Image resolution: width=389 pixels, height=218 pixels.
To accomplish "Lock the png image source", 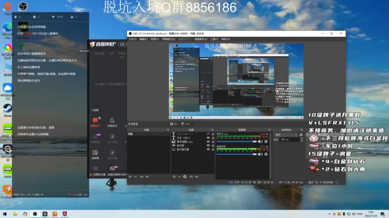I will tap(212, 141).
